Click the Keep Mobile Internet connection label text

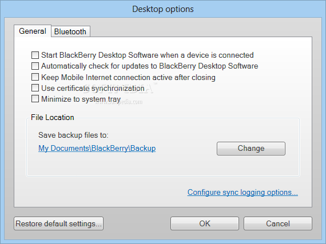(128, 77)
